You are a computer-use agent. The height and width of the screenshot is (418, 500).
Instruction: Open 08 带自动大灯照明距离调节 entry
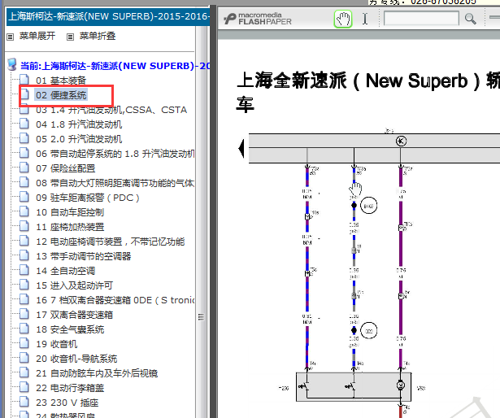pyautogui.click(x=115, y=183)
